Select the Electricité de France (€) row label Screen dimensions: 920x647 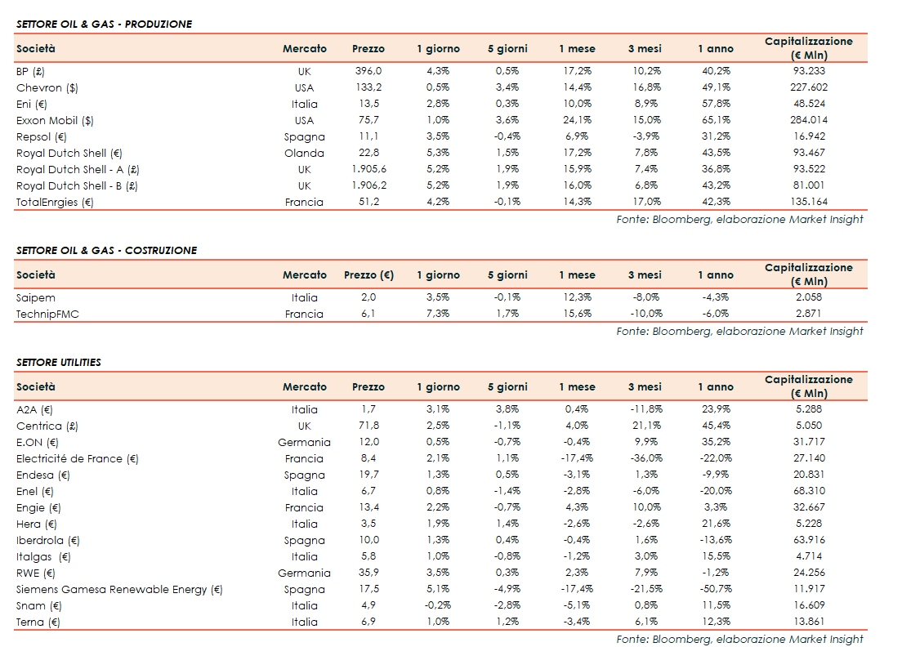point(78,458)
